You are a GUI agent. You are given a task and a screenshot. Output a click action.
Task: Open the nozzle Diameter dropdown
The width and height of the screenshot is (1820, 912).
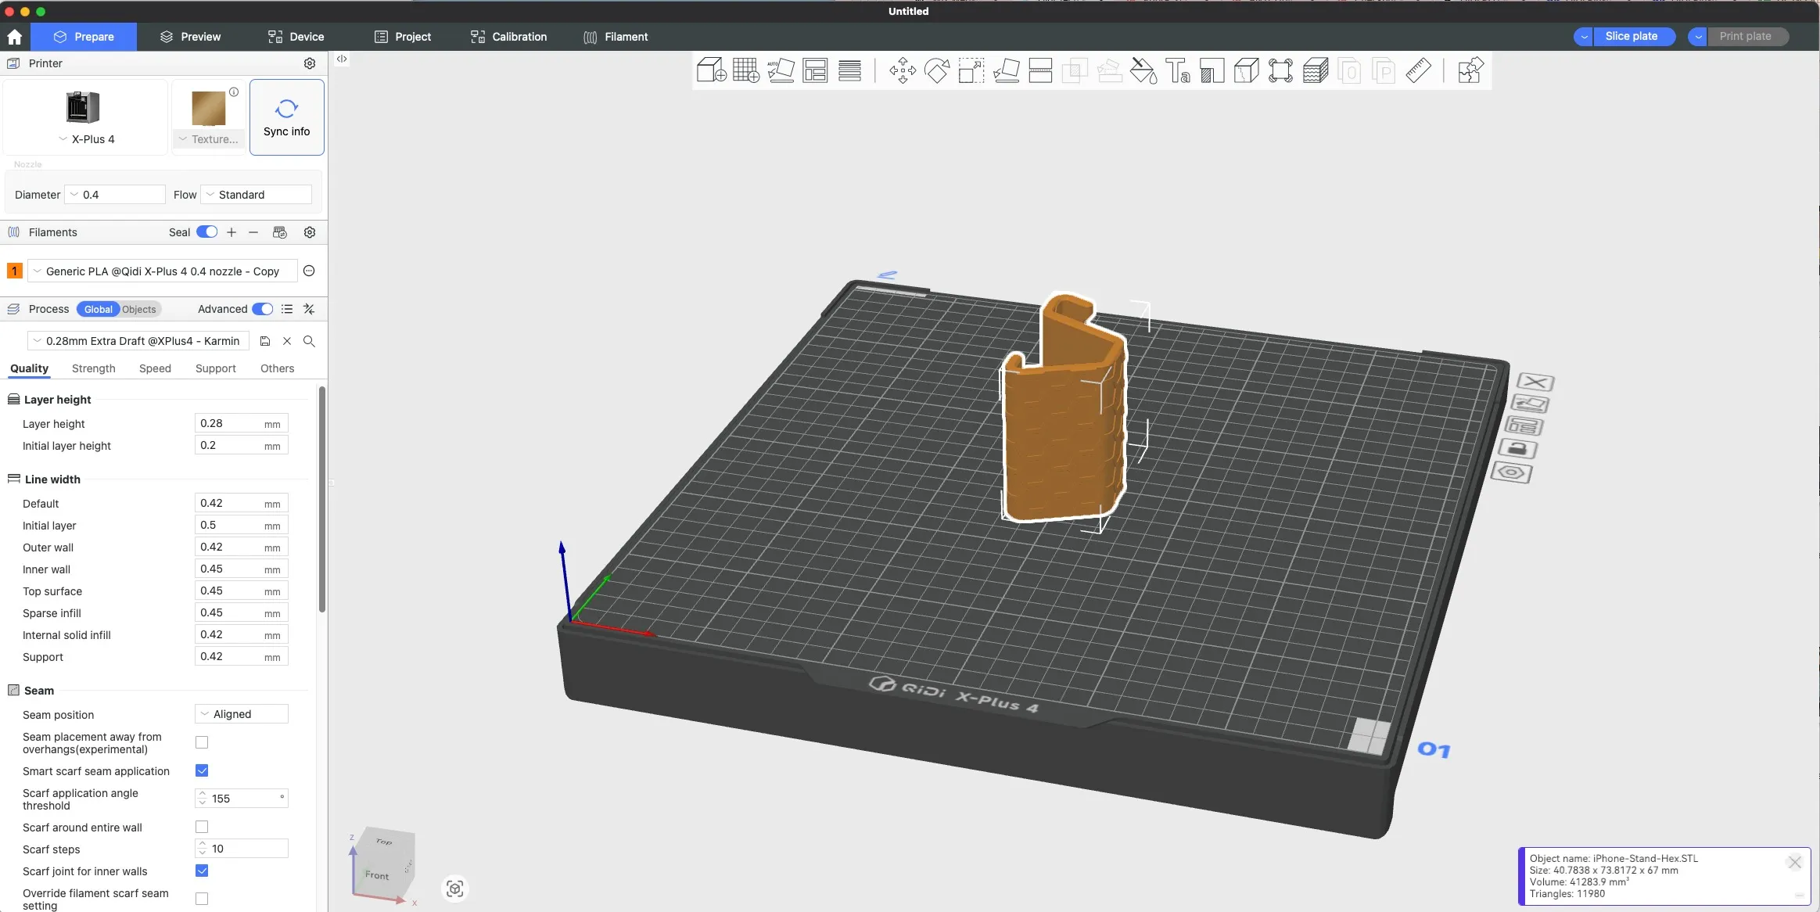coord(116,195)
